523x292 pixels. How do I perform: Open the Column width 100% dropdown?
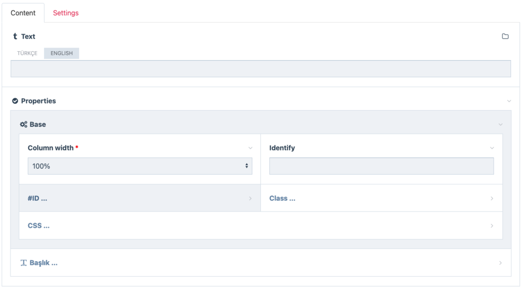[x=140, y=166]
